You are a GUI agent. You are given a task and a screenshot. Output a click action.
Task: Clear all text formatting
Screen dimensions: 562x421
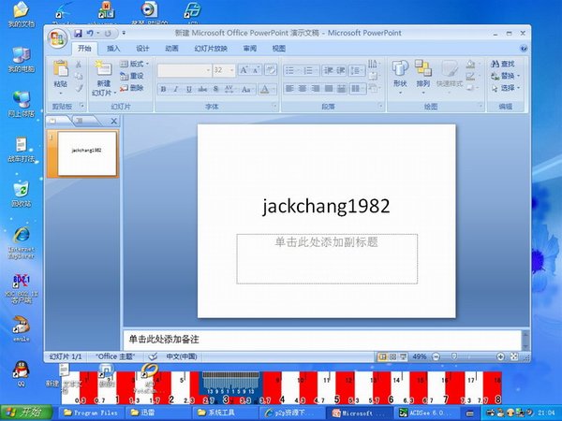click(271, 70)
